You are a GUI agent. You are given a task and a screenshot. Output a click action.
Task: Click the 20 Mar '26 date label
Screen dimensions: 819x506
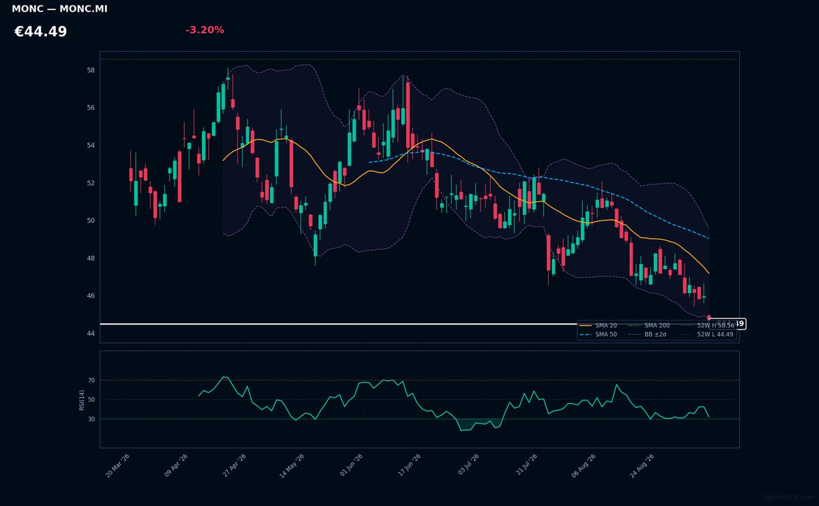coord(117,466)
